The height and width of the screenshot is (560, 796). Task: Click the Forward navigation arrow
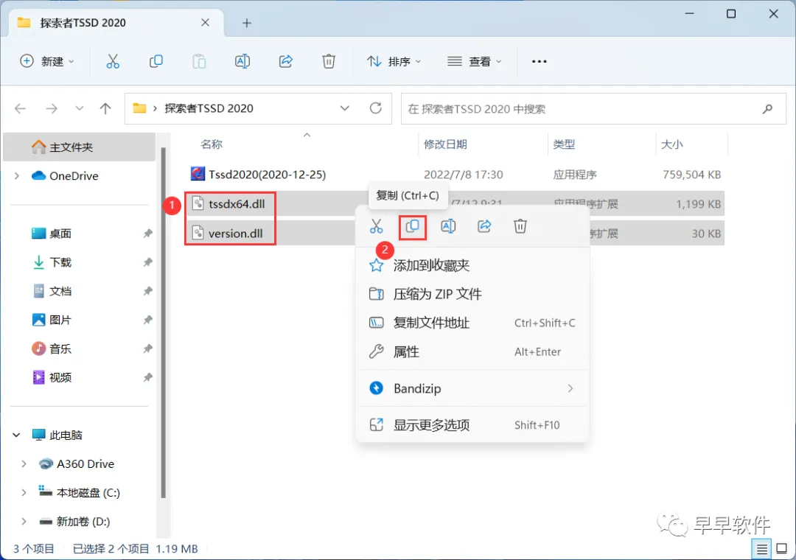[x=52, y=108]
